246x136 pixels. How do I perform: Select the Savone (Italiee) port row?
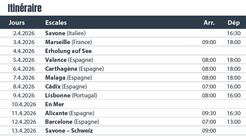coord(65,33)
